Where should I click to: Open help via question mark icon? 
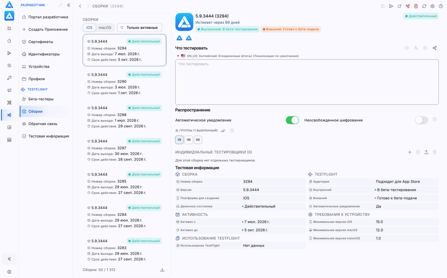[441, 6]
